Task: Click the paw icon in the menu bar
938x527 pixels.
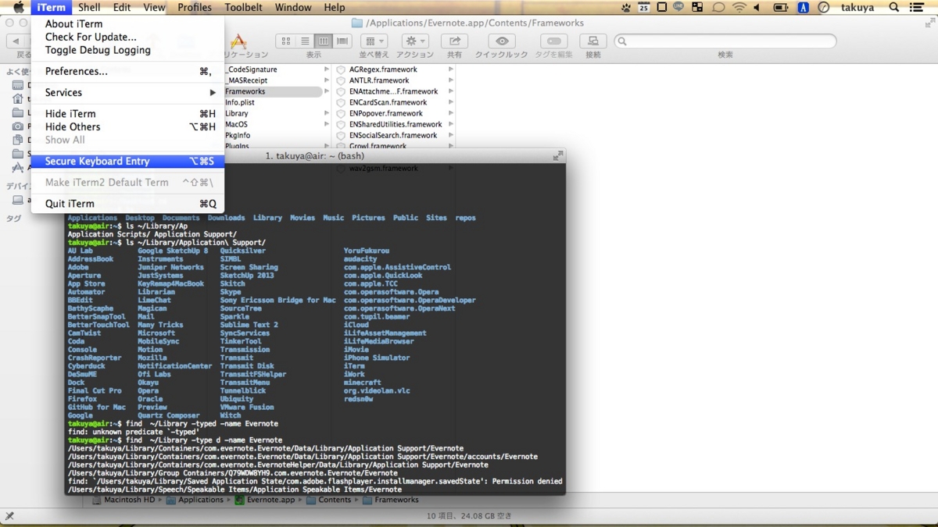Action: click(627, 7)
